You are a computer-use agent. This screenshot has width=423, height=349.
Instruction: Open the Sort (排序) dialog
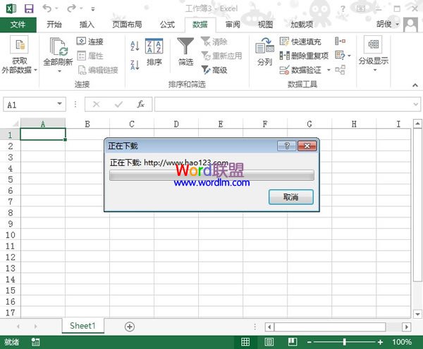click(x=154, y=52)
